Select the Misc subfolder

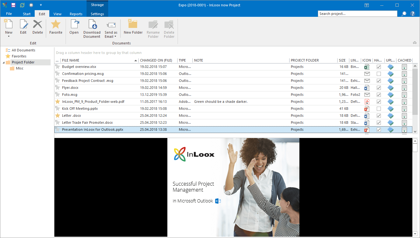[x=20, y=68]
